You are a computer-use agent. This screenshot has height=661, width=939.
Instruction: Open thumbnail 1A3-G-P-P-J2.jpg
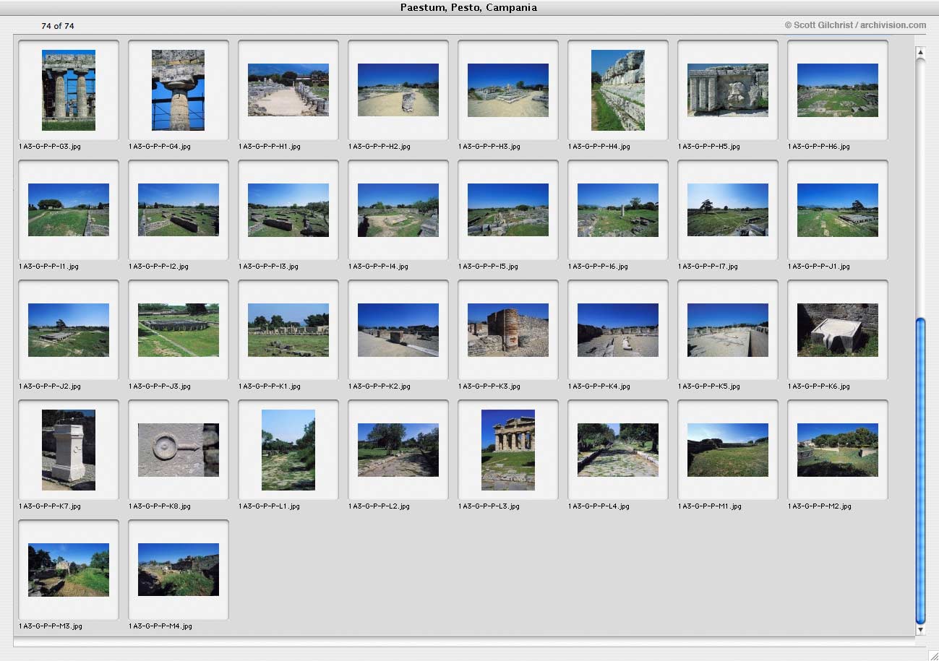coord(69,330)
